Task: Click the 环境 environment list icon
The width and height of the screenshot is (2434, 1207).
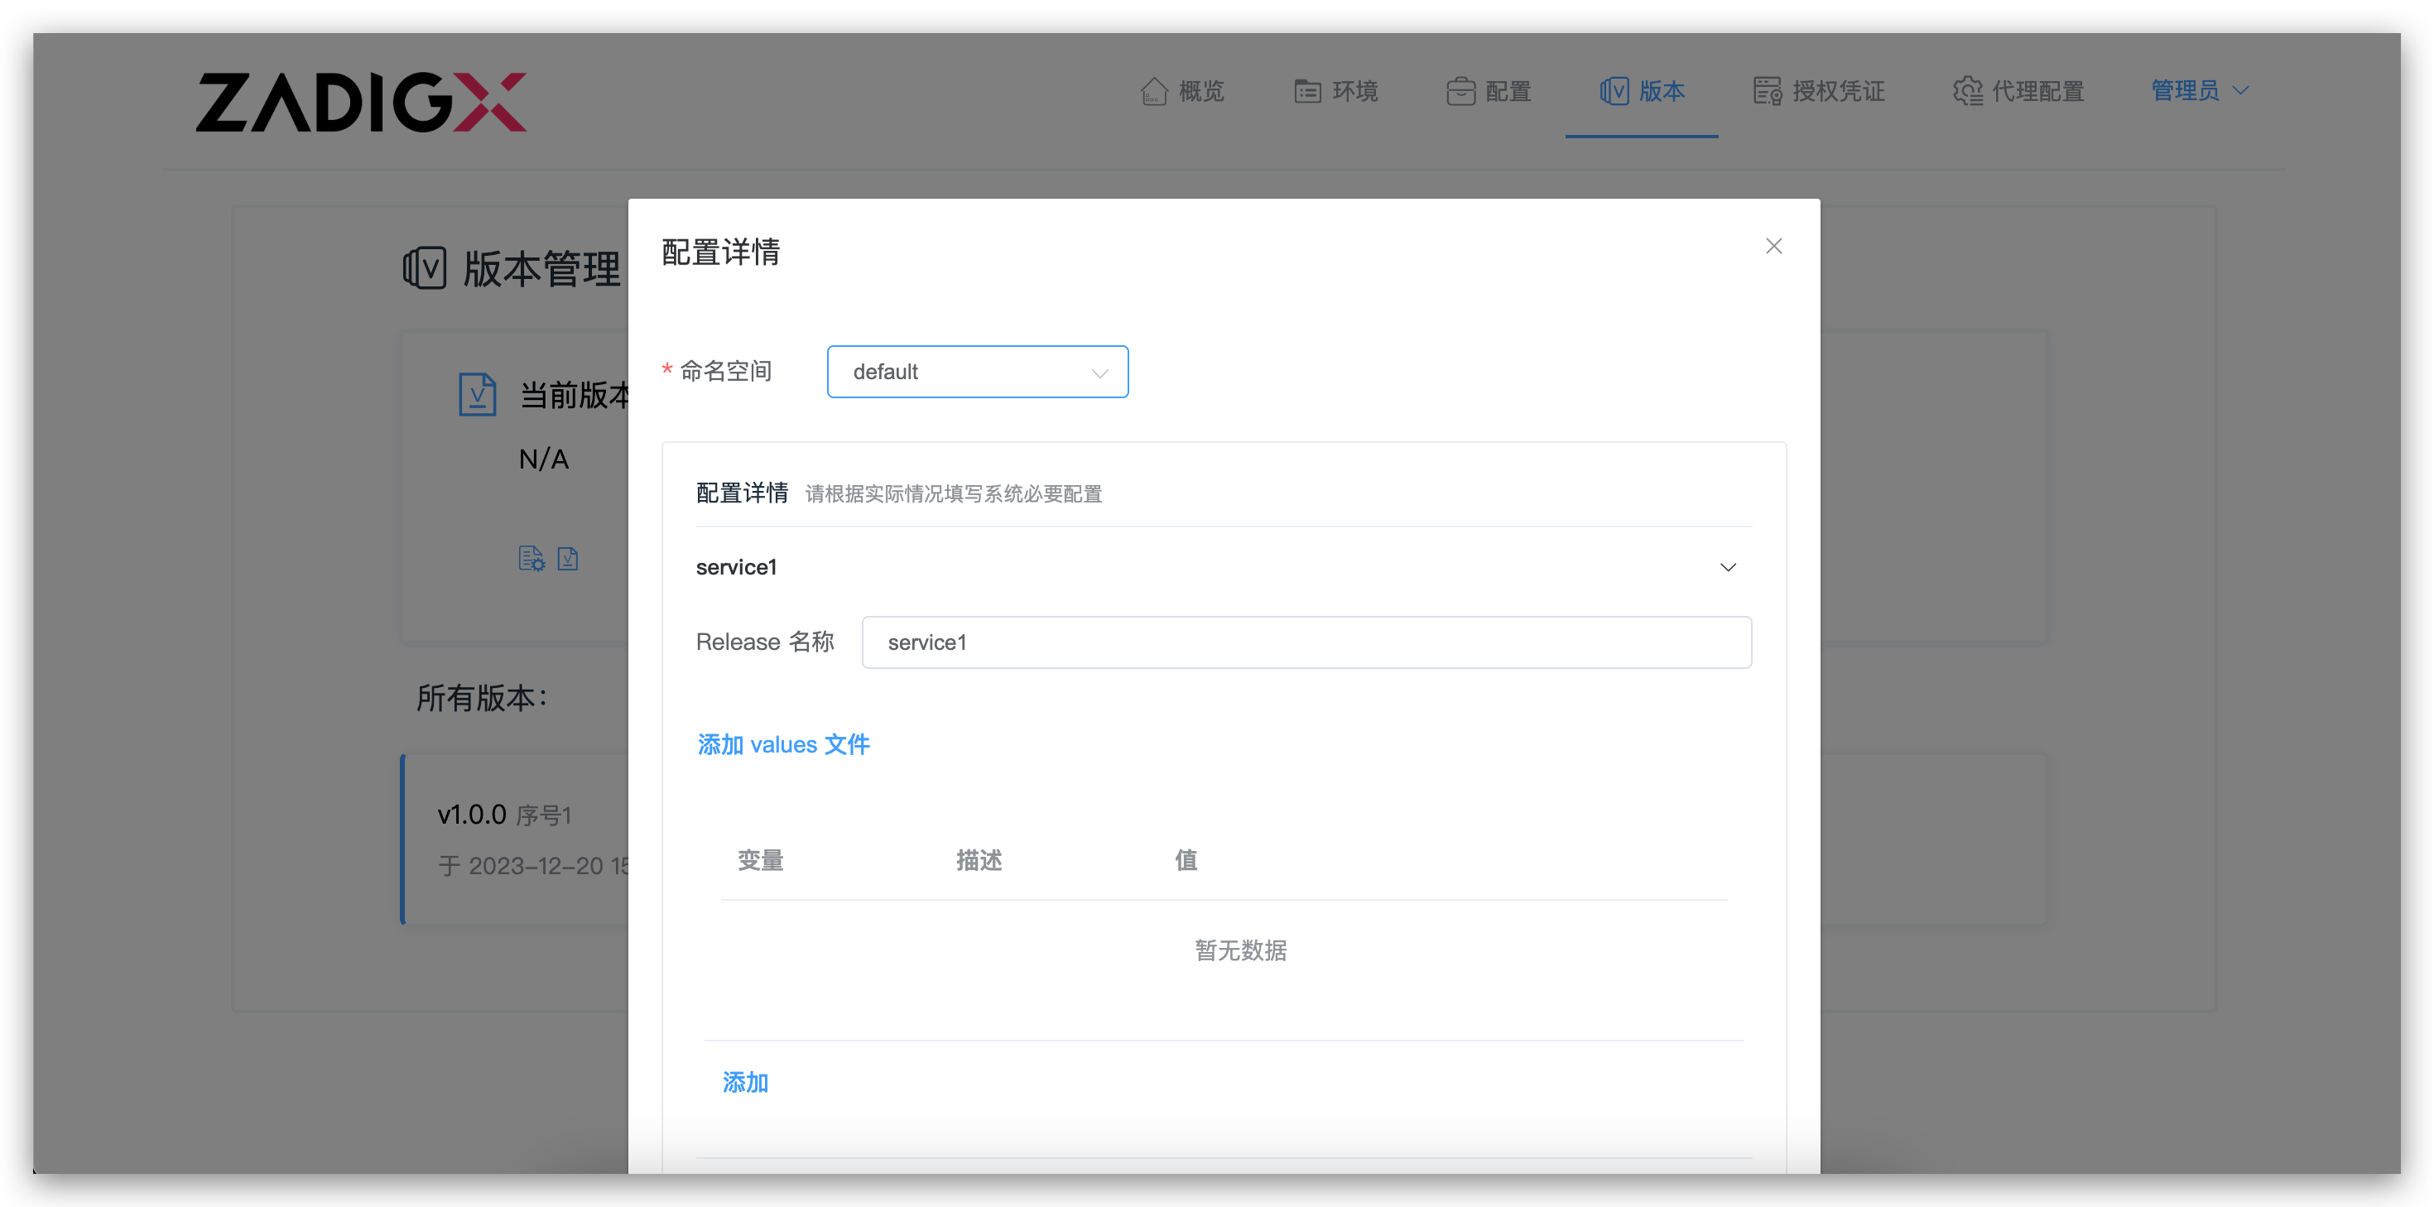Action: pos(1308,92)
